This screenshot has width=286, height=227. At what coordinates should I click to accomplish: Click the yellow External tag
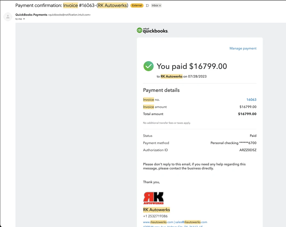click(x=137, y=5)
